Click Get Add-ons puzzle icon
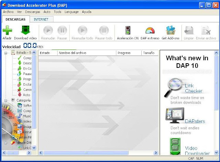 (x=170, y=30)
